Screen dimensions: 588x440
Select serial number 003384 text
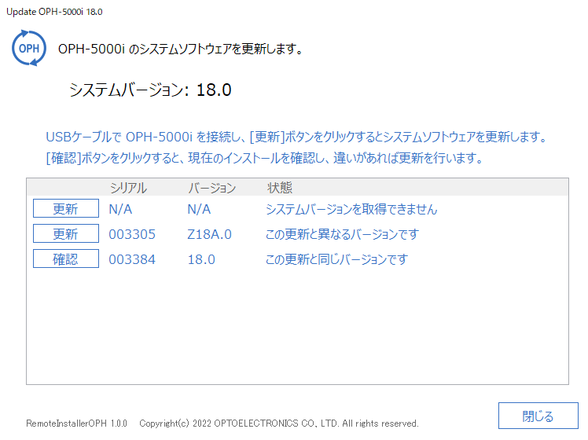(x=132, y=259)
